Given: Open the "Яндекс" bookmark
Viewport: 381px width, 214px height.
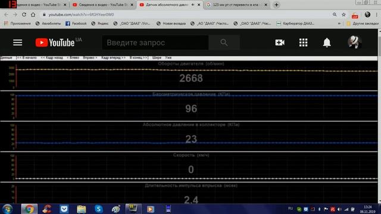Looking at the screenshot, I should click(x=100, y=23).
